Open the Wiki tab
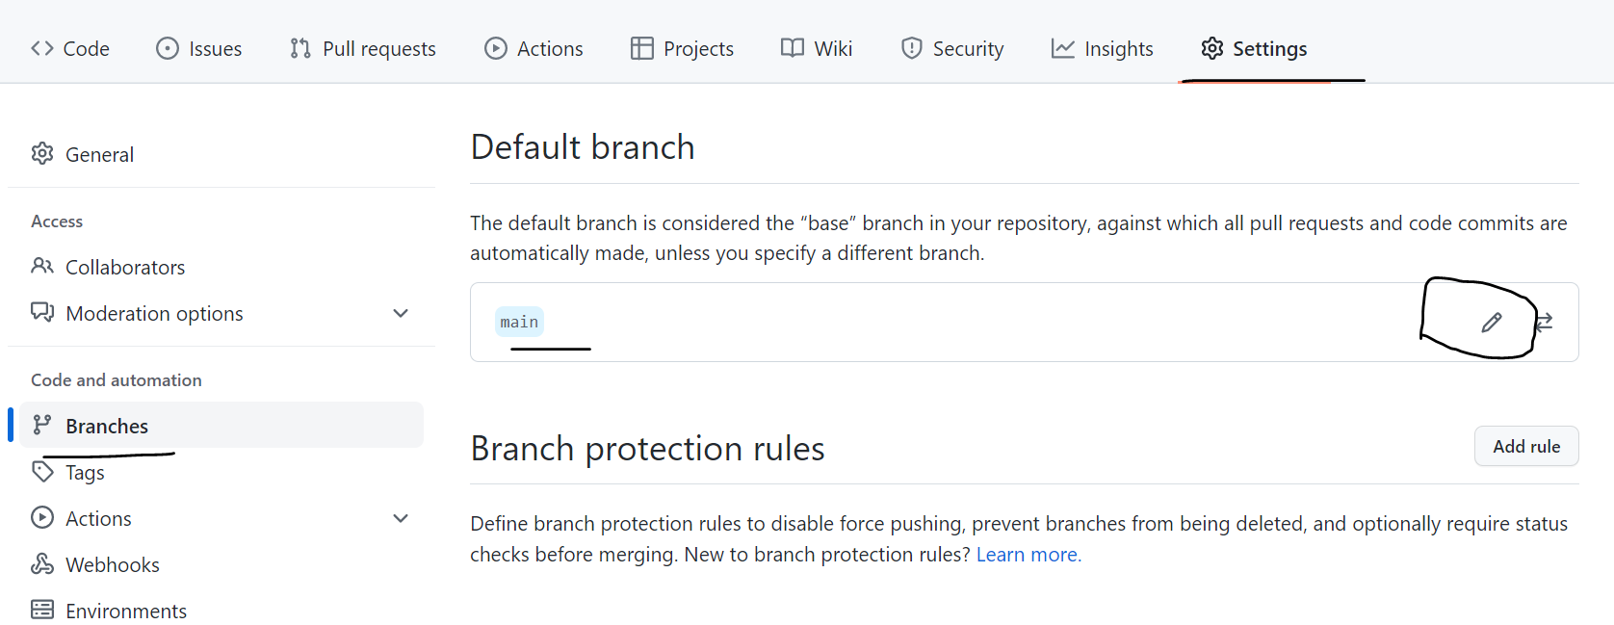1614x625 pixels. [817, 48]
